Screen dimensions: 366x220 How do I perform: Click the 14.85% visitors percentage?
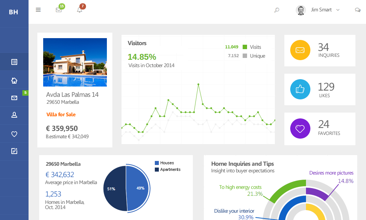coord(142,57)
